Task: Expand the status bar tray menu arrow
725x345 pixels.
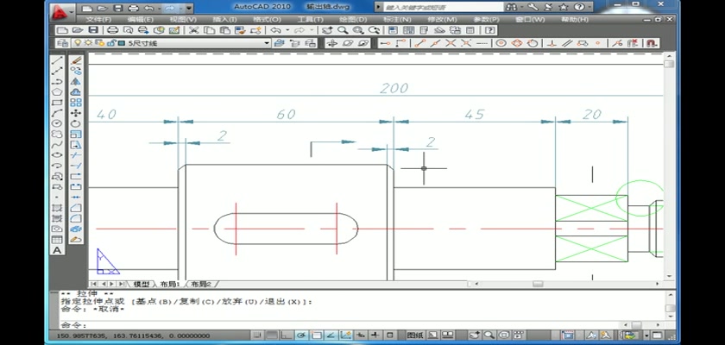Action: [646, 336]
